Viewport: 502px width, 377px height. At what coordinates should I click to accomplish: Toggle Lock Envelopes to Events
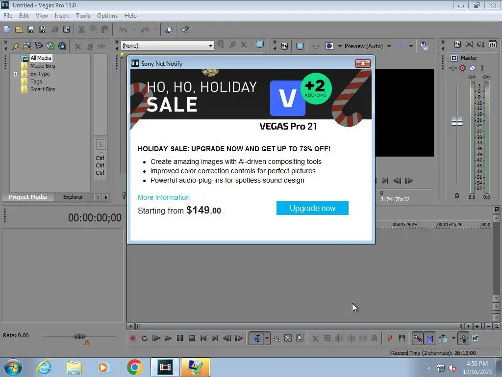click(x=464, y=338)
